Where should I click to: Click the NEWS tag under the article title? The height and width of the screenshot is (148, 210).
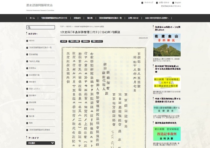point(64,41)
